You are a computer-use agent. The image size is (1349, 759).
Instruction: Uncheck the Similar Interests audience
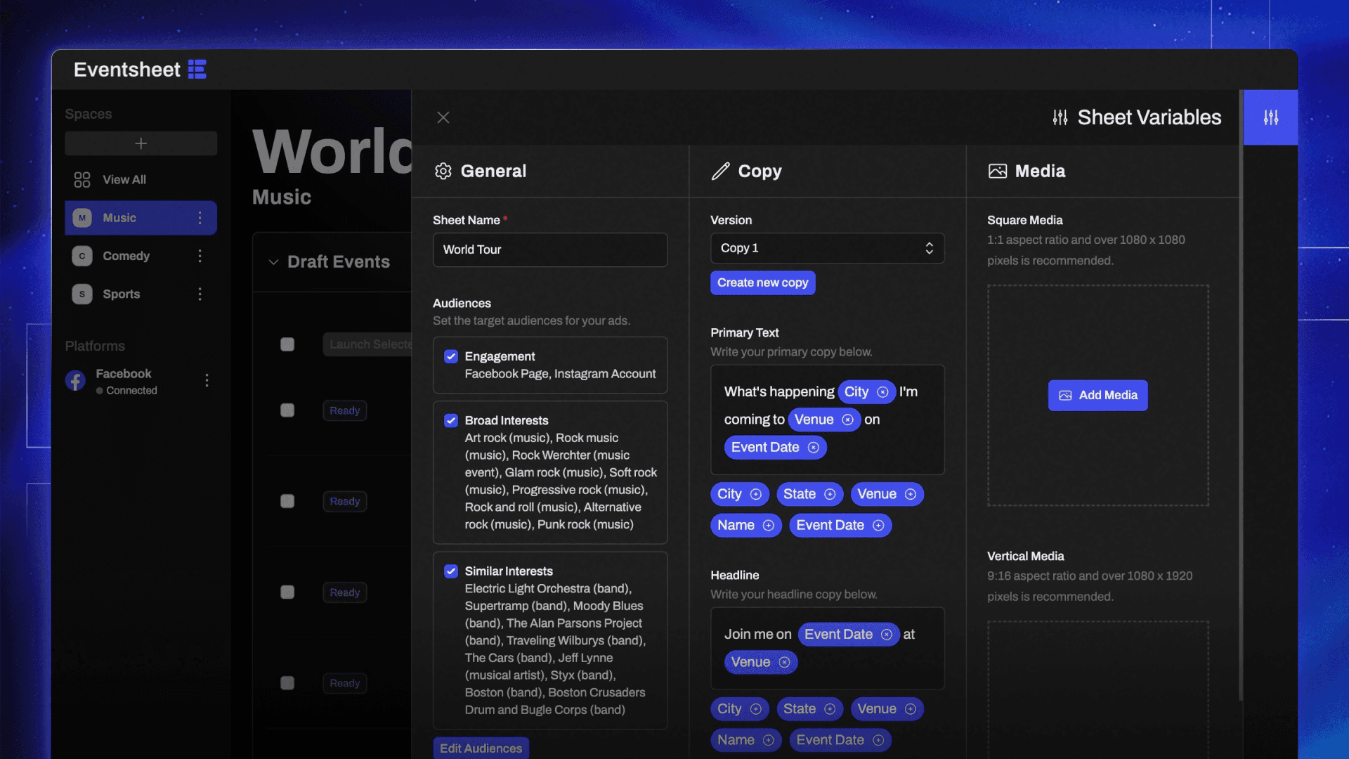(x=451, y=571)
